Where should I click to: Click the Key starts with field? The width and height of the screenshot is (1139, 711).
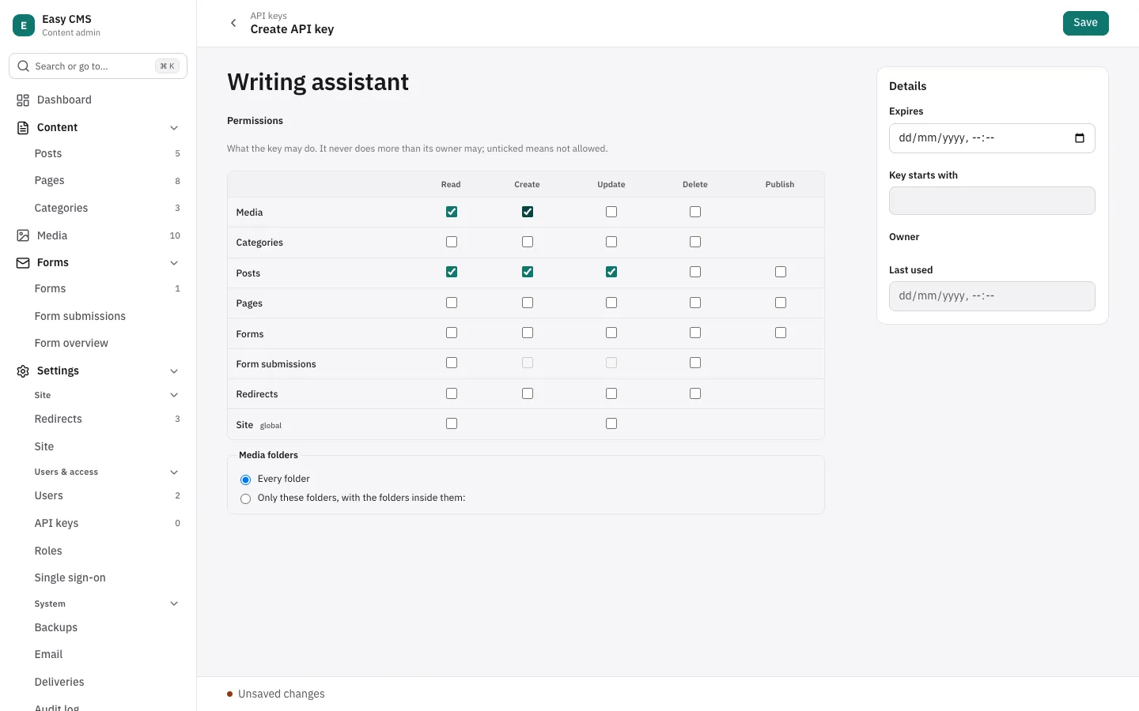click(x=992, y=201)
